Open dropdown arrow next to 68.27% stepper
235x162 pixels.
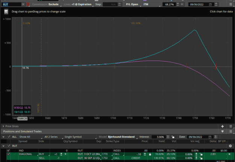(182, 4)
